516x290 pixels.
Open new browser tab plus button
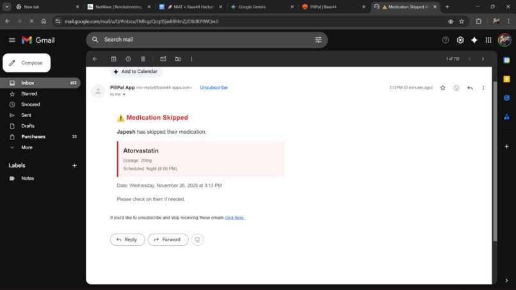click(x=447, y=6)
